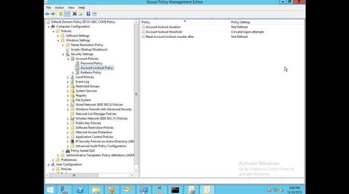Click the Computer Configuration tree icon
349x194 pixels.
click(53, 27)
